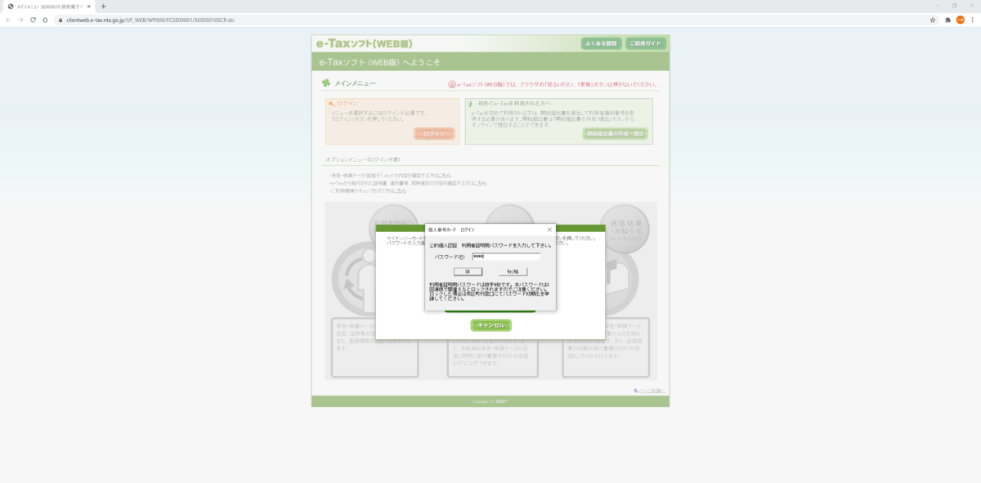This screenshot has width=981, height=483.
Task: Open Chrome's three-dot menu
Action: (973, 20)
